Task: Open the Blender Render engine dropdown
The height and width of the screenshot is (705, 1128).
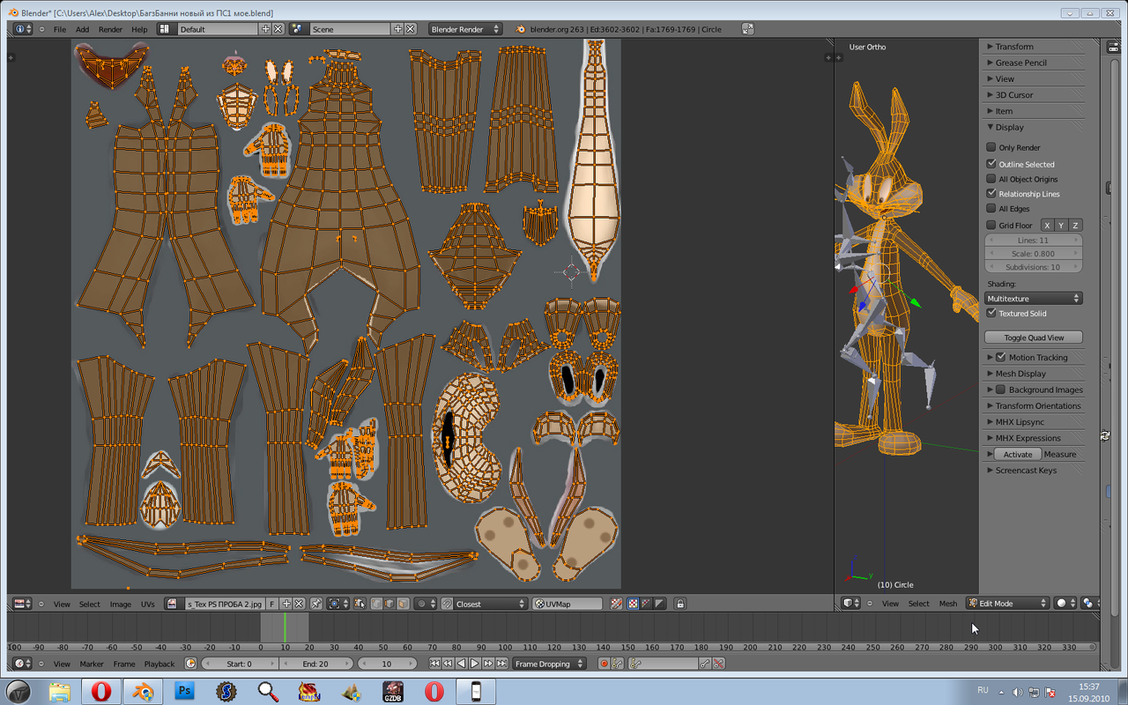Action: [x=465, y=29]
